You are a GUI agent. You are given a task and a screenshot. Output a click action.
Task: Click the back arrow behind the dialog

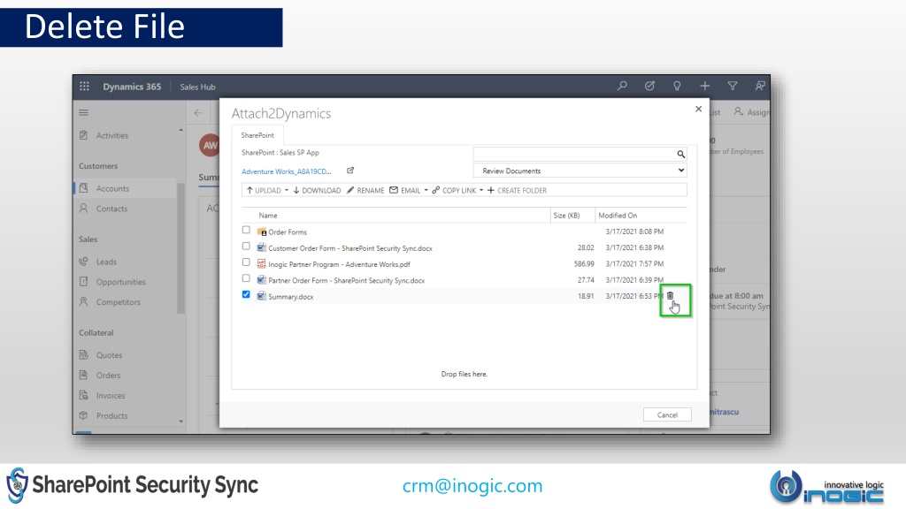pyautogui.click(x=198, y=112)
